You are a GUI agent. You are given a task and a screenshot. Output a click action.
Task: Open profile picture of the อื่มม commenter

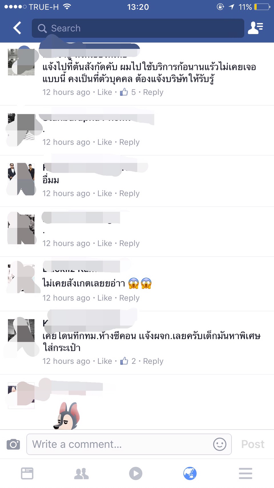click(x=21, y=179)
